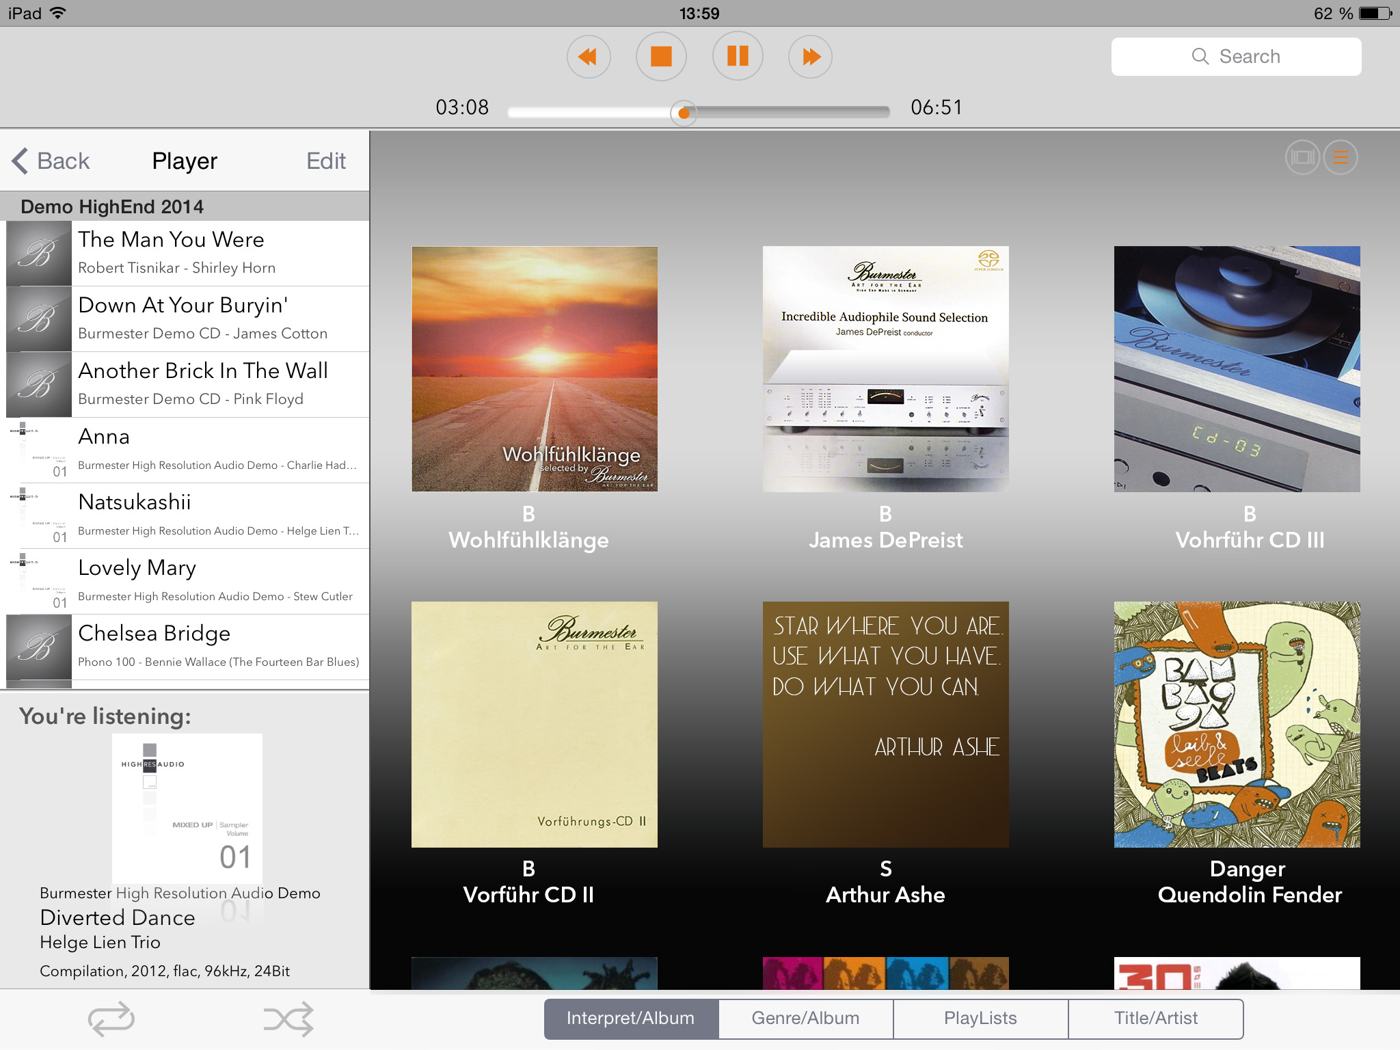Open the Title/Artist tab
Image resolution: width=1400 pixels, height=1050 pixels.
coord(1156,1019)
